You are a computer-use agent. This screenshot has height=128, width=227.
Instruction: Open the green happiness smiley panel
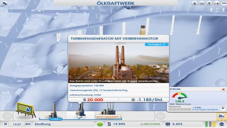(x=100, y=124)
